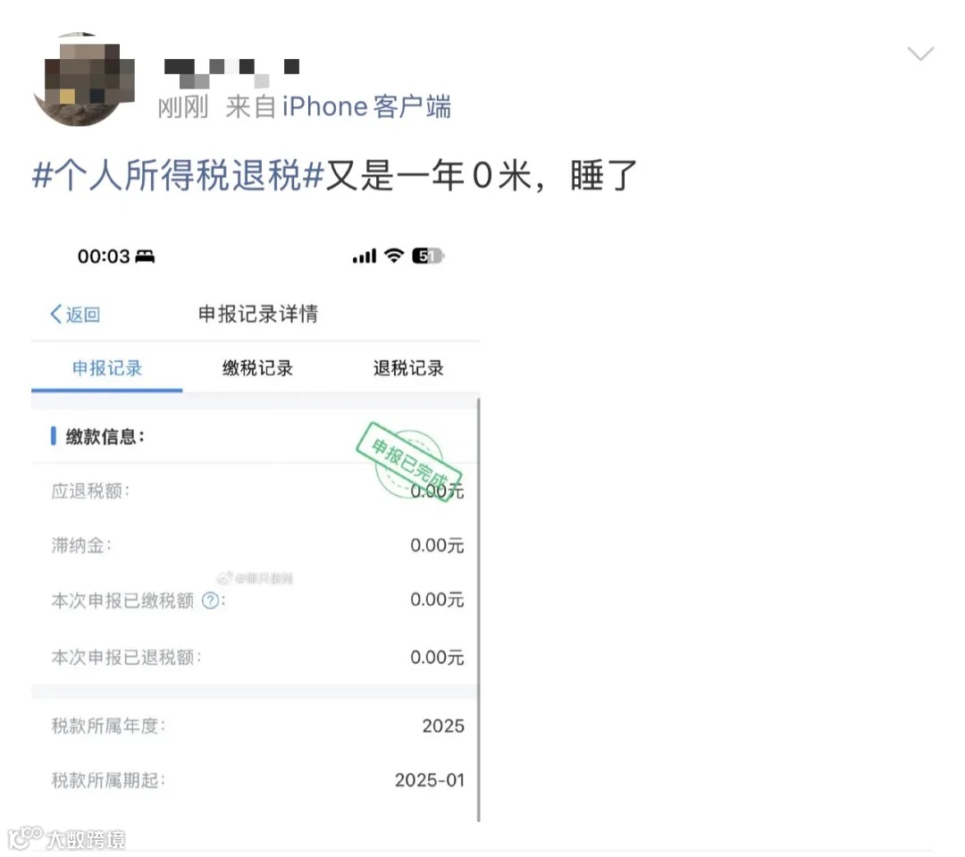Tap the help question mark beside 本次申报已缴税额

point(210,601)
